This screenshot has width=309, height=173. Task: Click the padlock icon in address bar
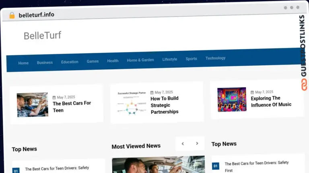pyautogui.click(x=12, y=15)
